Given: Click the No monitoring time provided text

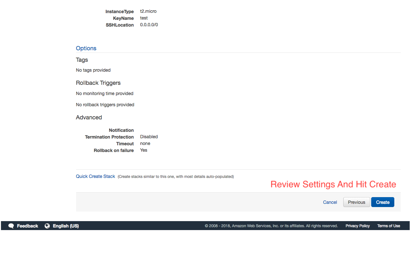Looking at the screenshot, I should point(105,93).
